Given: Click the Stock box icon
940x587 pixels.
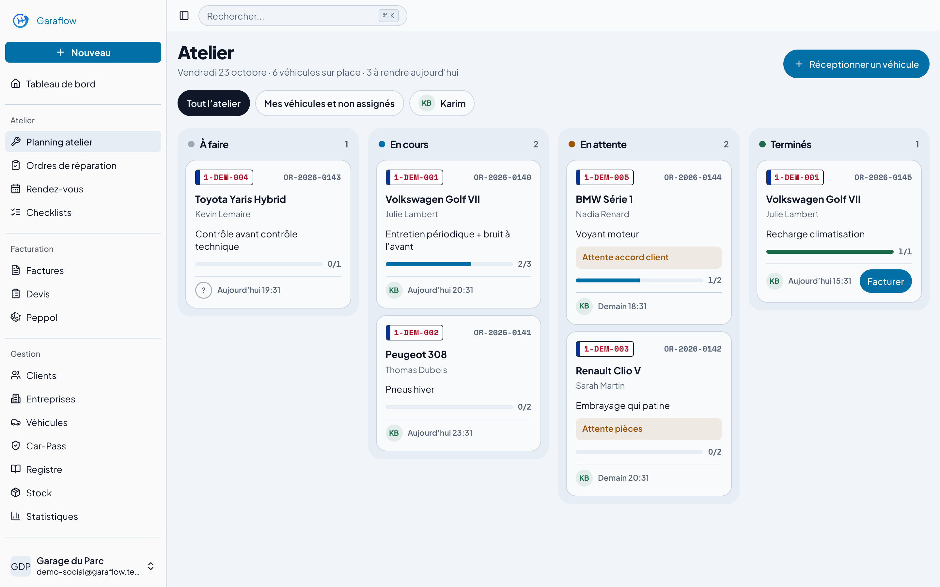Looking at the screenshot, I should (x=16, y=493).
